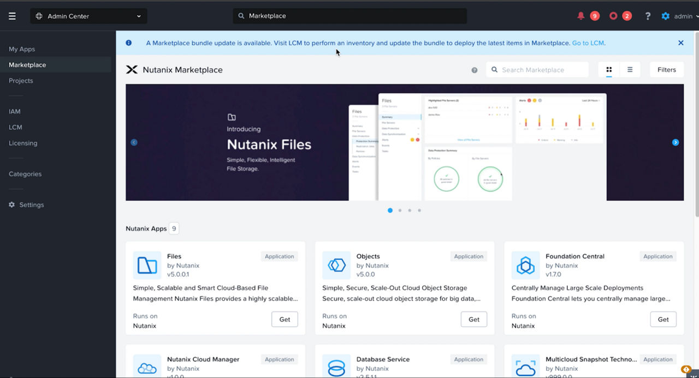Get the Files application

pyautogui.click(x=285, y=319)
